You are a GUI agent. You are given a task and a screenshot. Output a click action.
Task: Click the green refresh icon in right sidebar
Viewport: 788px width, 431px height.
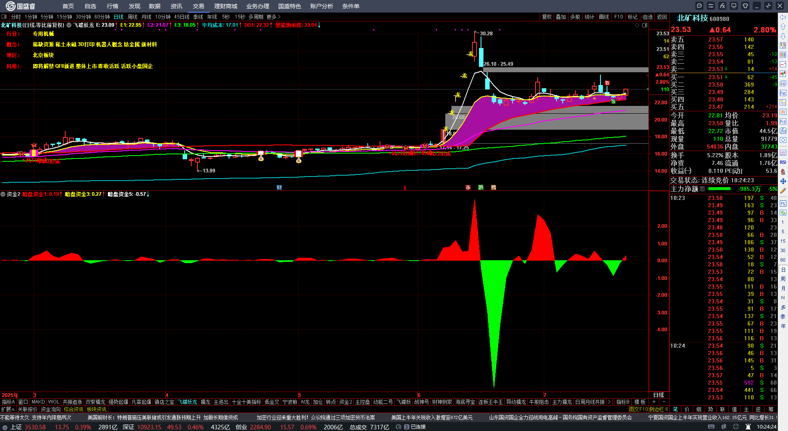coord(783,213)
